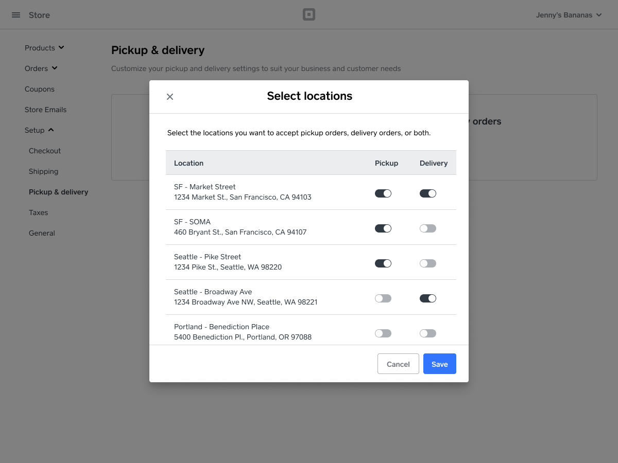Click the Delivery column header
The image size is (618, 463).
(x=434, y=163)
